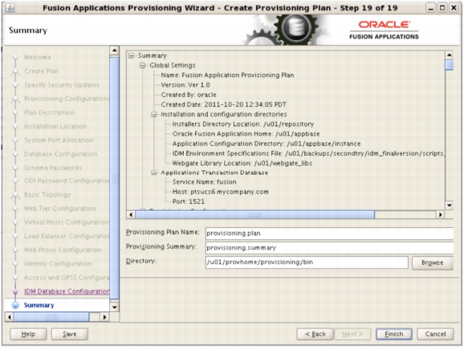
Task: Browse for the plan directory
Action: click(433, 262)
